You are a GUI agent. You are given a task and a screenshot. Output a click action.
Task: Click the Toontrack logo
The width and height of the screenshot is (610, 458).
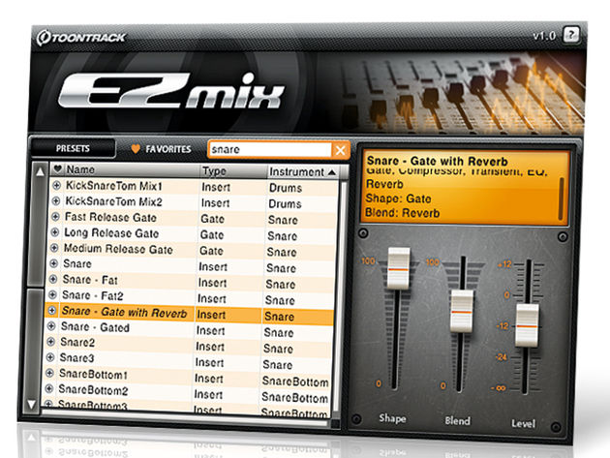[81, 38]
